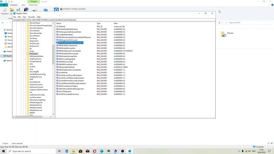
Task: Open the Registry Editor File menu
Action: (15, 17)
